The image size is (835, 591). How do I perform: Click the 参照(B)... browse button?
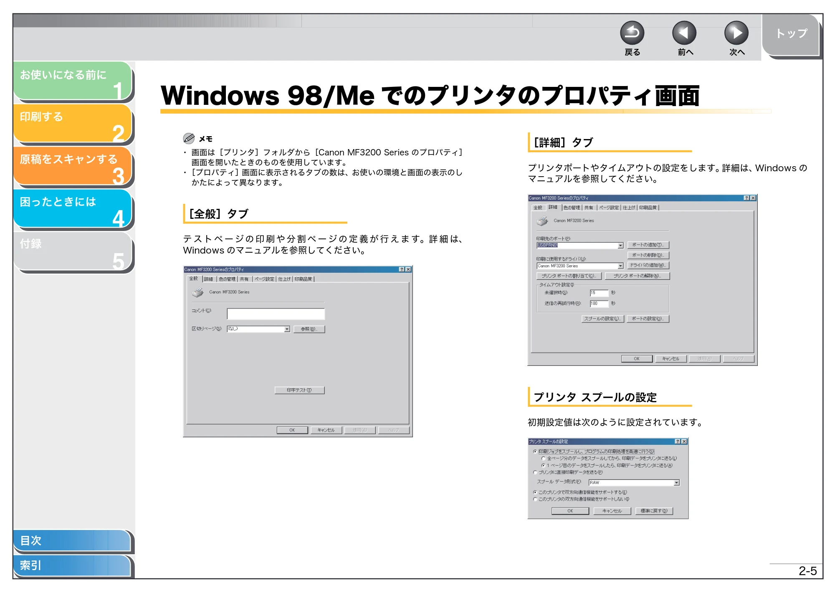(x=309, y=329)
